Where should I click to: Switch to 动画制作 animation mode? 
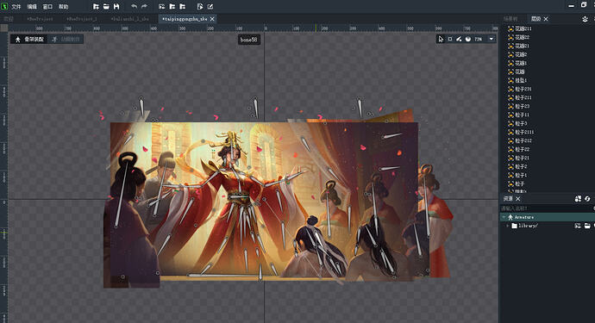click(66, 39)
